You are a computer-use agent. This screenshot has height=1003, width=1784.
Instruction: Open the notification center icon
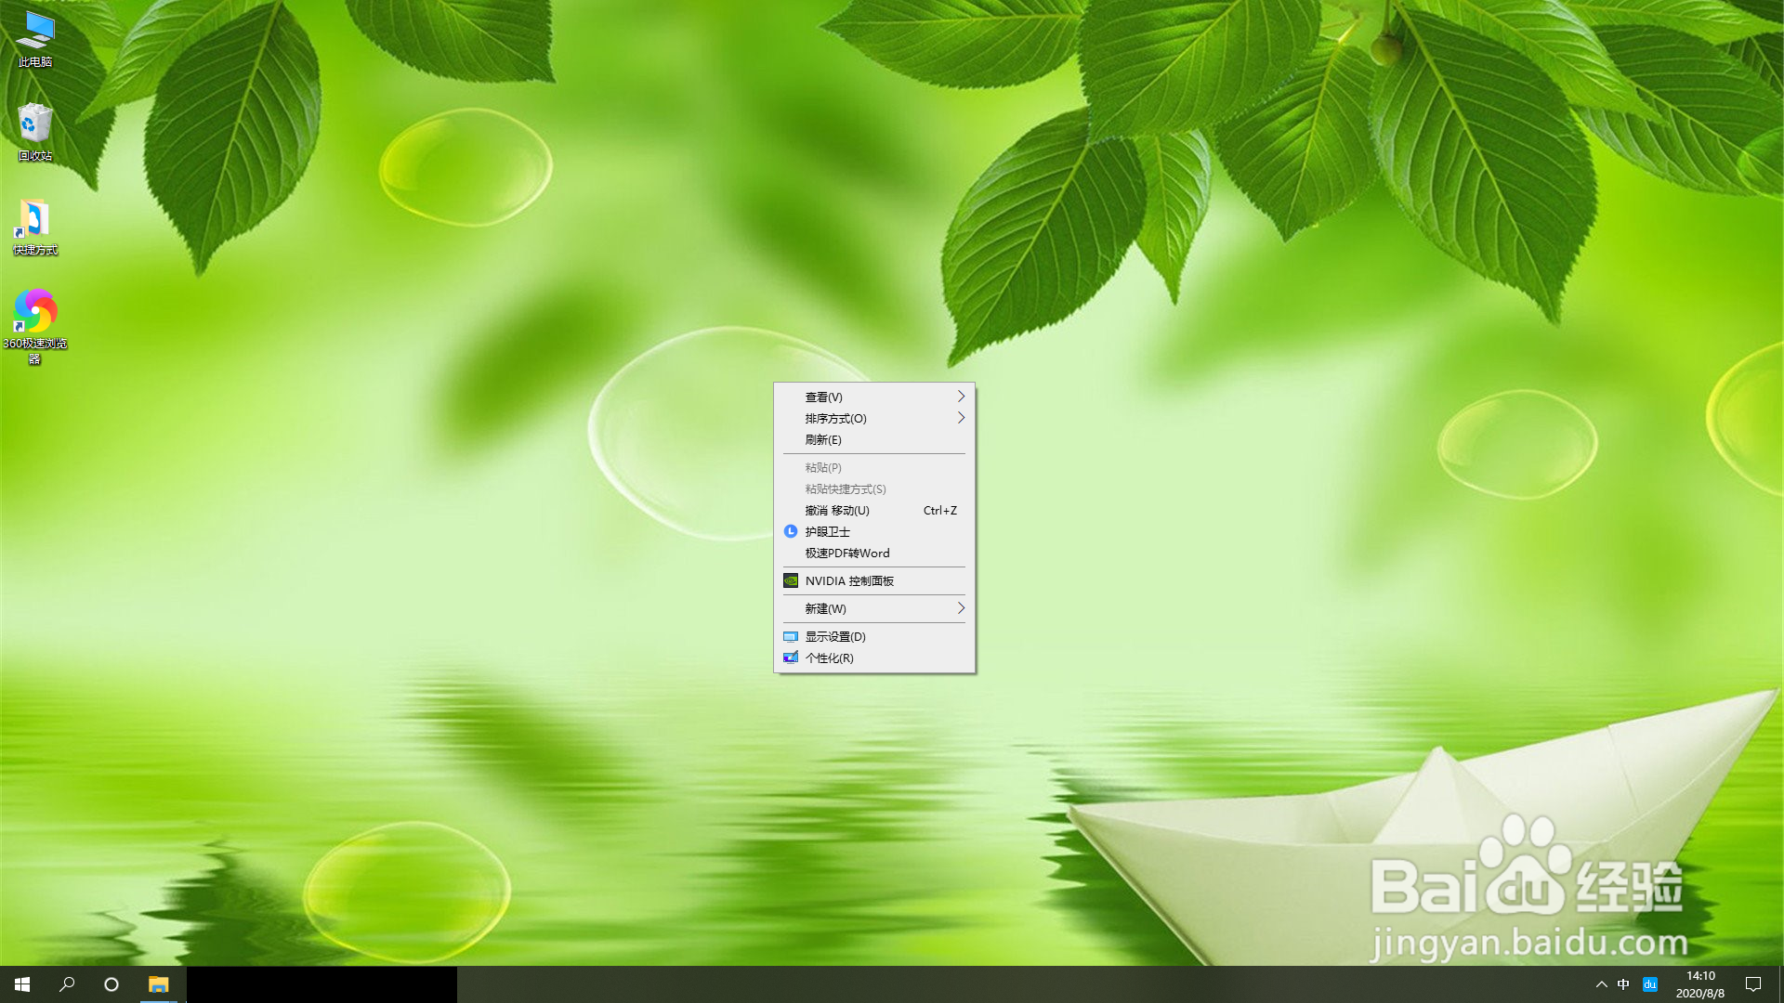coord(1753,984)
